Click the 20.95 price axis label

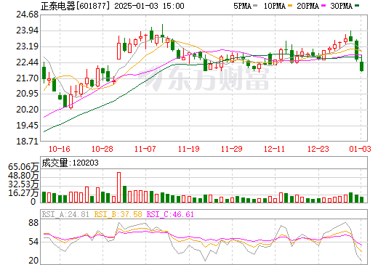coord(27,94)
